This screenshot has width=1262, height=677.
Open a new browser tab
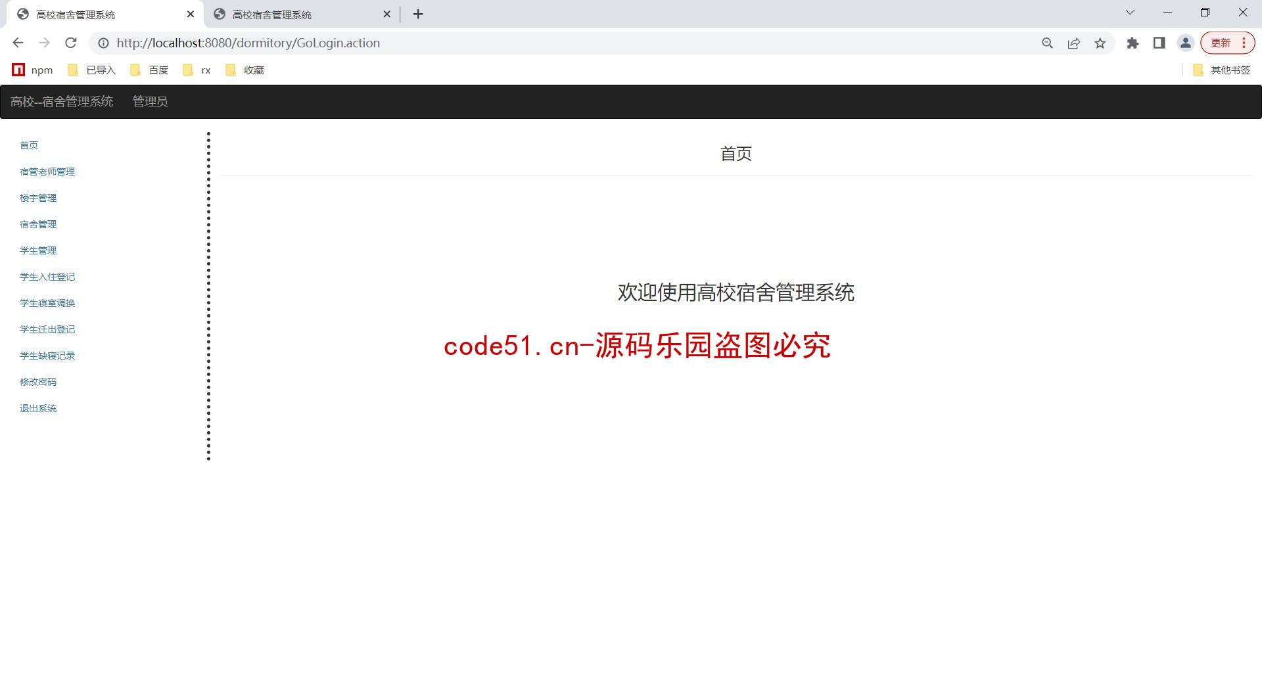(418, 14)
